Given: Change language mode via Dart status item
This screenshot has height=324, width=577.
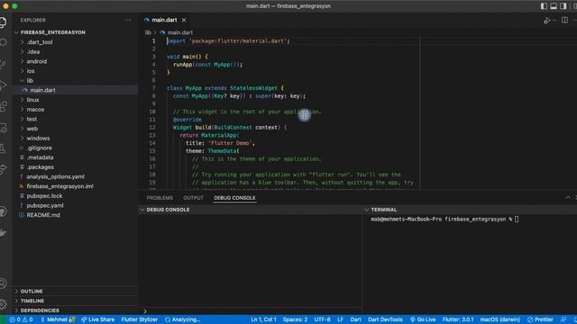Looking at the screenshot, I should click(355, 319).
